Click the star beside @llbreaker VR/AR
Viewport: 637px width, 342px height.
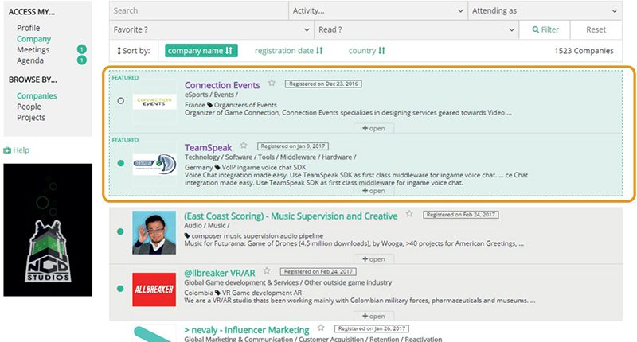point(267,270)
